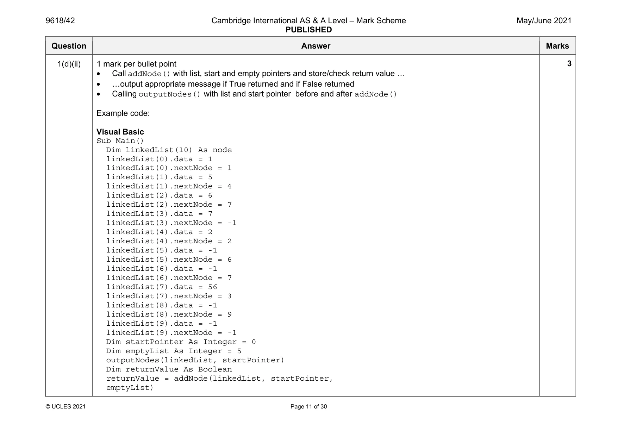Viewport: 618px width, 437px height.
Task: Click the '© UCLES 2021' footer
Action: point(66,407)
